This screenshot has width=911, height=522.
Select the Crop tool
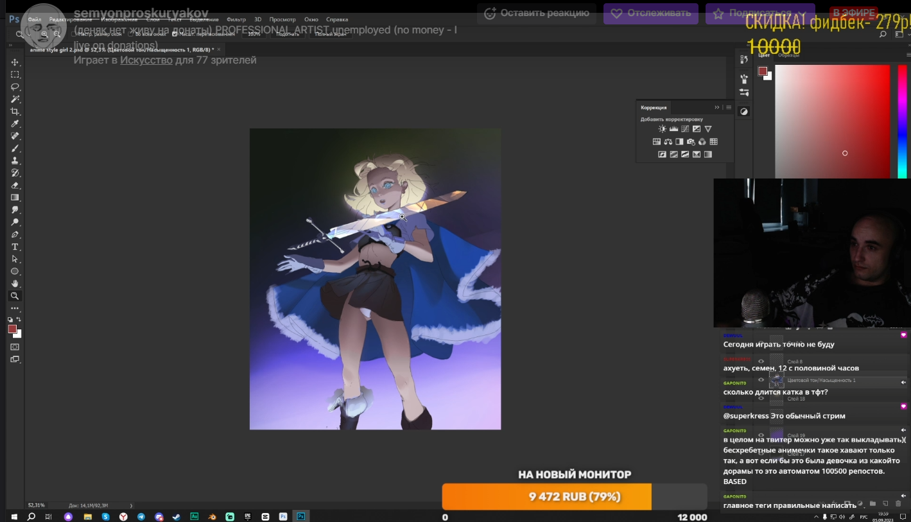coord(15,112)
